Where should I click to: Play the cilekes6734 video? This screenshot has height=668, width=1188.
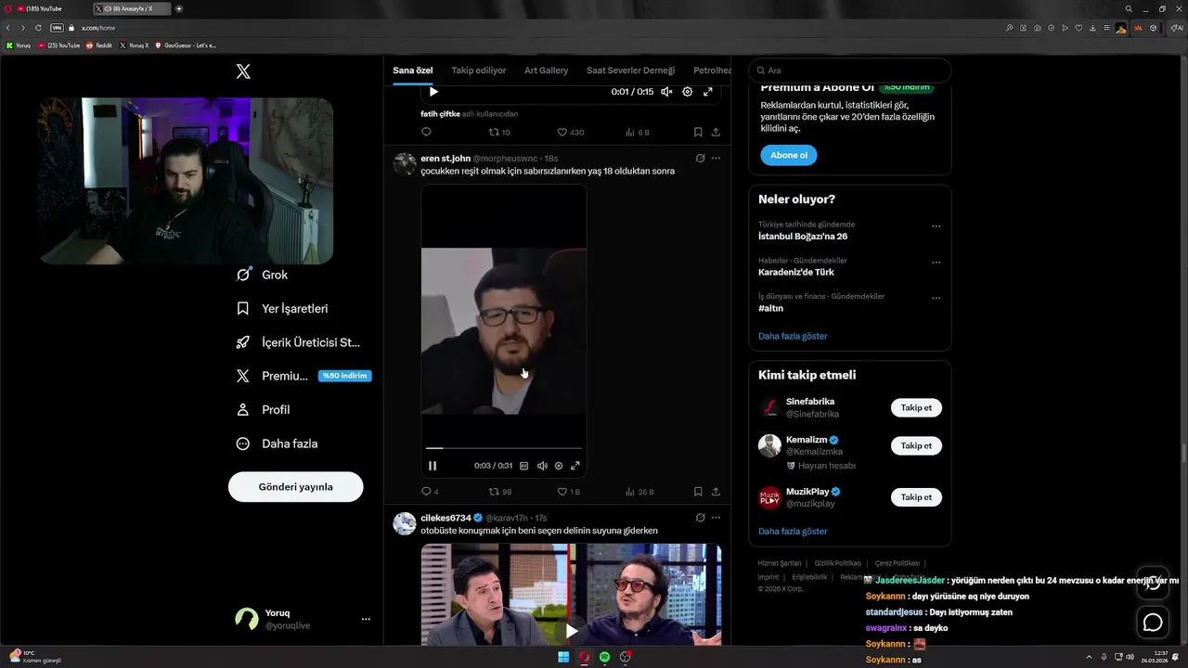(x=571, y=631)
